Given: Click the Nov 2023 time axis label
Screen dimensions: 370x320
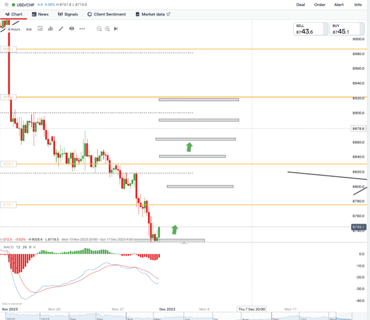Looking at the screenshot, I should coord(9,309).
